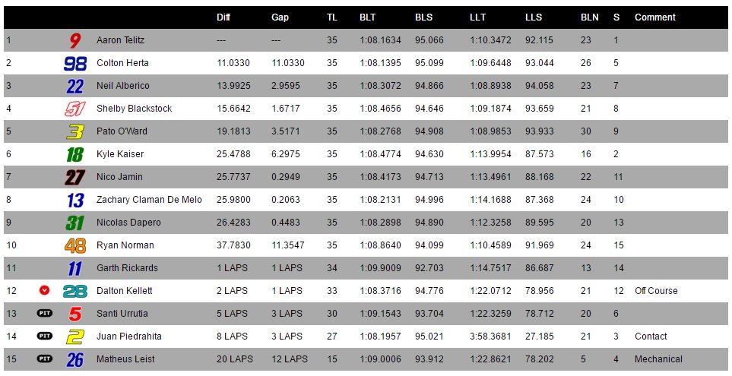Click the Mechanical comment for Matheus Leist
This screenshot has width=732, height=376.
(x=658, y=359)
